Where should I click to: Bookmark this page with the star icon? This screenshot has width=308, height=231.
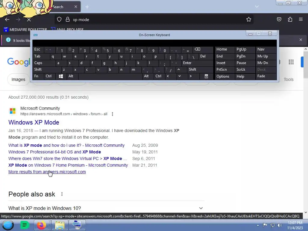click(x=249, y=19)
